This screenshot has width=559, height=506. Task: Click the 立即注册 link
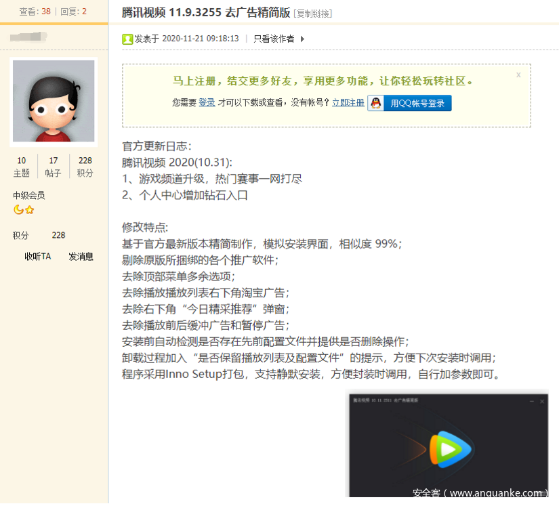[x=348, y=103]
